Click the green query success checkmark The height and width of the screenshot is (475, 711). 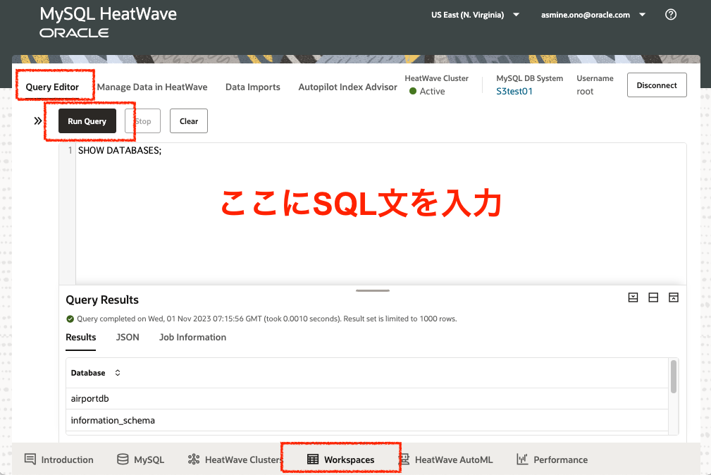coord(70,319)
